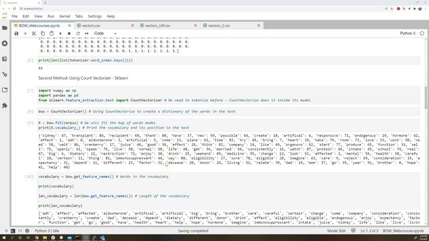Open the Run menu
Screen dimensions: 429x241
click(51, 16)
